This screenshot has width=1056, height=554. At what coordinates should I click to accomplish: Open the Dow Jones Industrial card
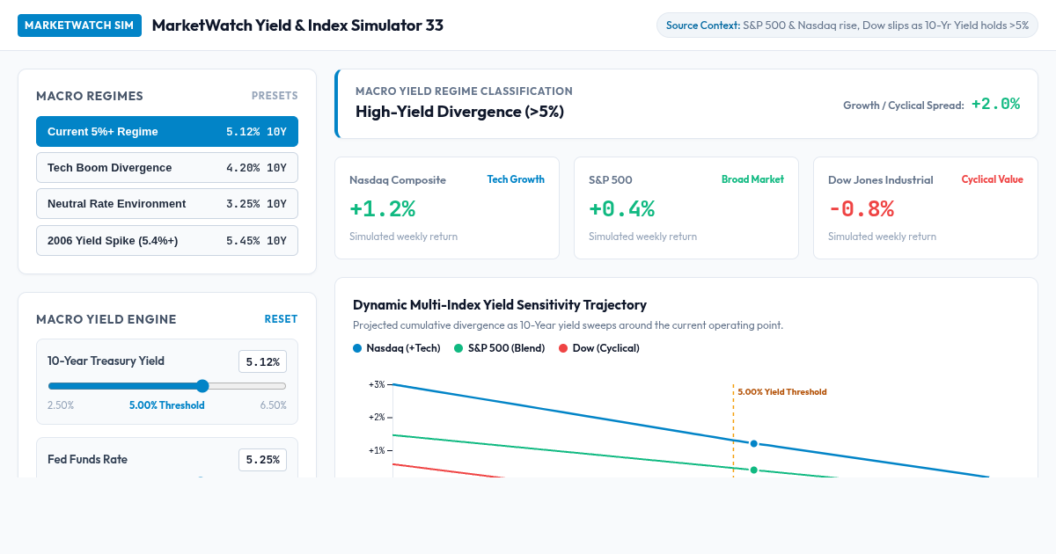click(926, 208)
